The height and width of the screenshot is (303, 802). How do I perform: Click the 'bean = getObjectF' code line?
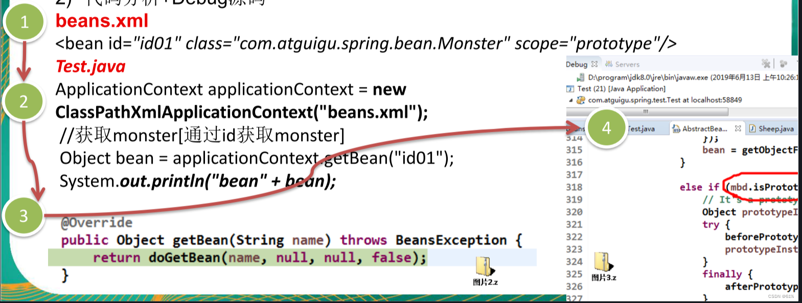[x=750, y=150]
